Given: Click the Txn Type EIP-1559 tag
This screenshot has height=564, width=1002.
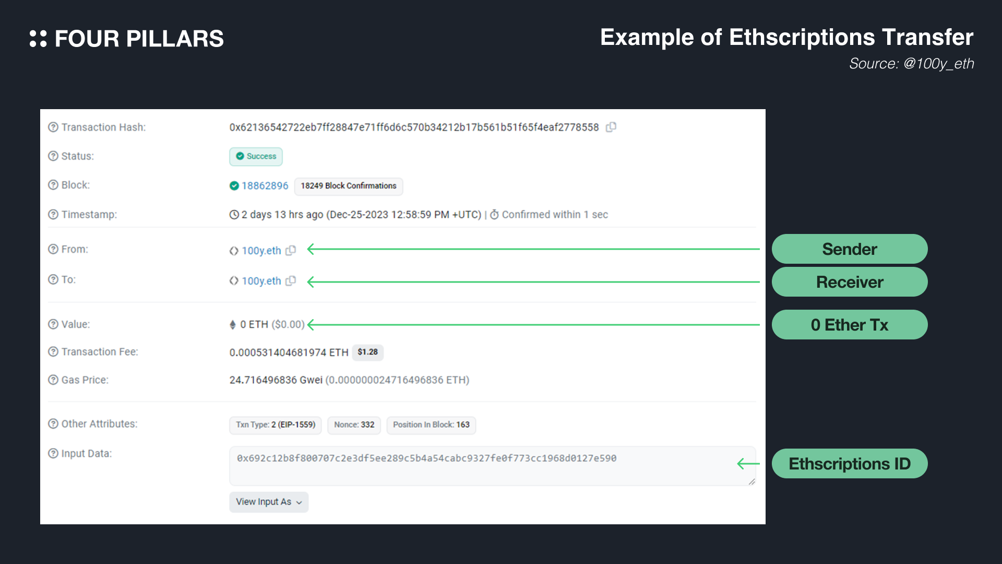Looking at the screenshot, I should pyautogui.click(x=275, y=425).
